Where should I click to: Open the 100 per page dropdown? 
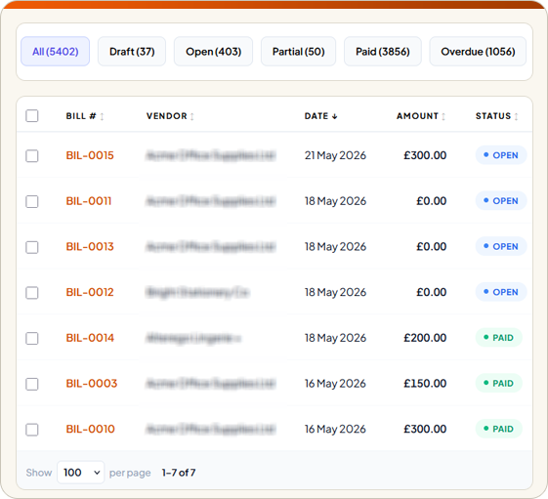click(x=81, y=473)
